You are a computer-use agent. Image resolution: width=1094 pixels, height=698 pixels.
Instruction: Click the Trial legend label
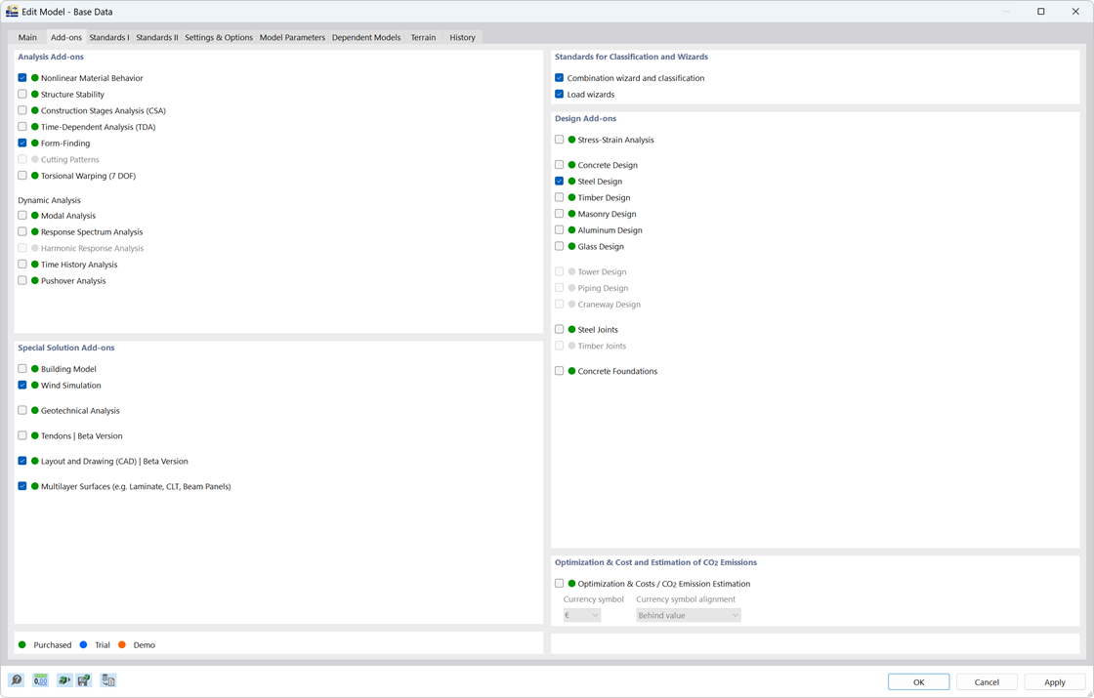(103, 645)
